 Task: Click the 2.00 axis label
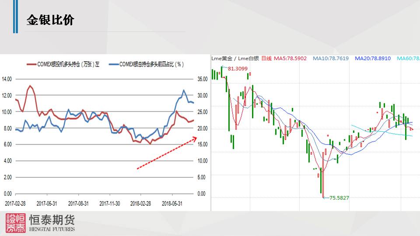[8, 177]
